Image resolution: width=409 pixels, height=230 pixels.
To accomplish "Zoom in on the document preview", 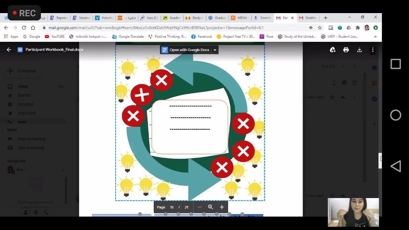I will click(x=222, y=207).
